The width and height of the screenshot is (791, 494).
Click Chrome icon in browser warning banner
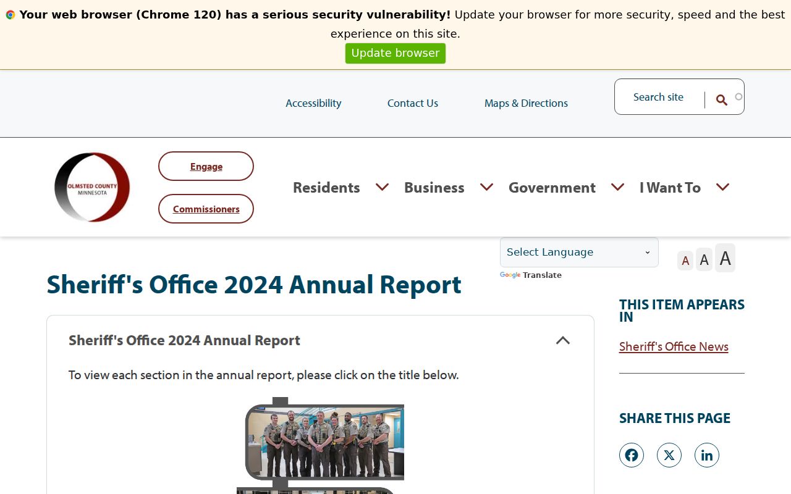point(11,15)
